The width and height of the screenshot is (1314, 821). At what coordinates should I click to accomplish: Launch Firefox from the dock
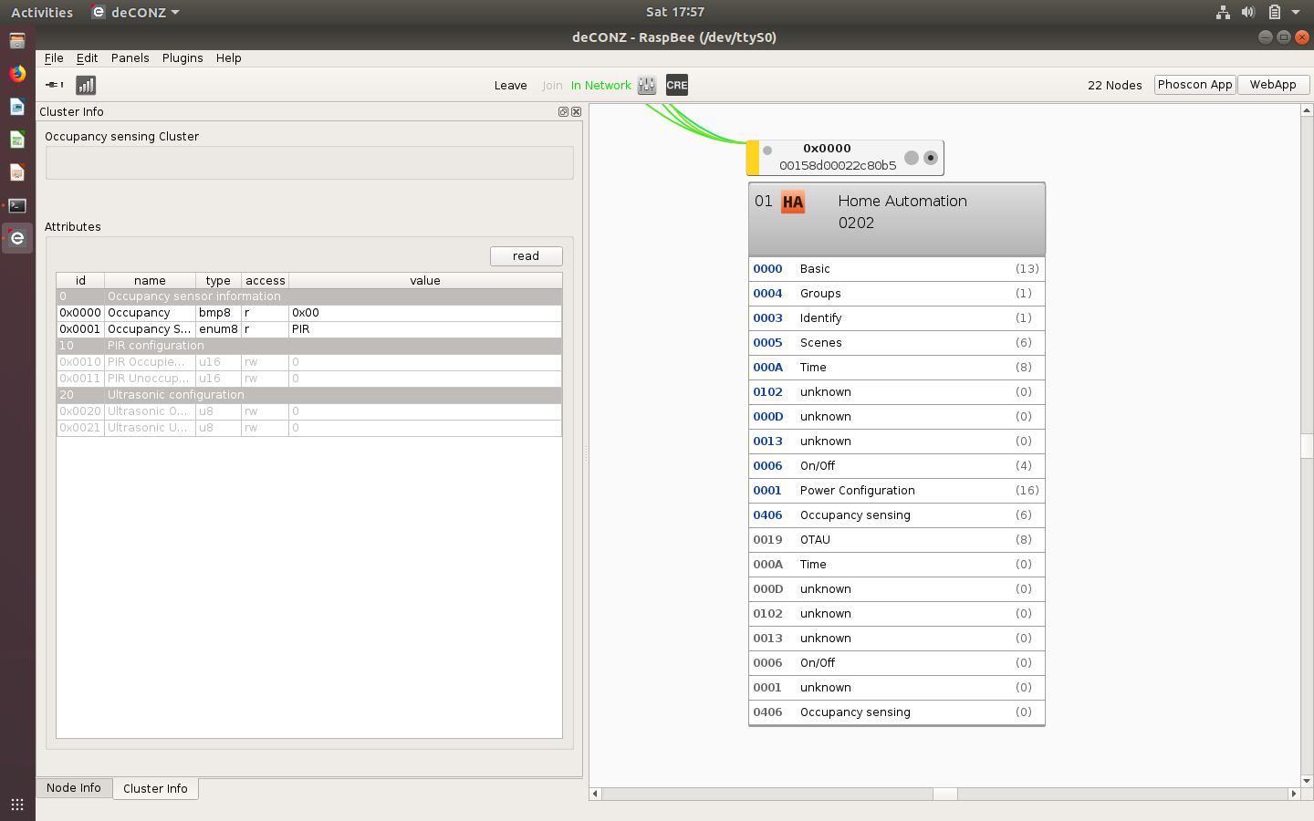coord(17,74)
